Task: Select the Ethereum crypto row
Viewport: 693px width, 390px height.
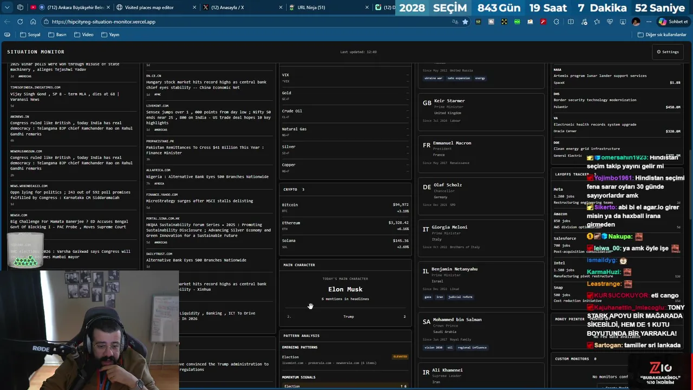Action: (345, 225)
